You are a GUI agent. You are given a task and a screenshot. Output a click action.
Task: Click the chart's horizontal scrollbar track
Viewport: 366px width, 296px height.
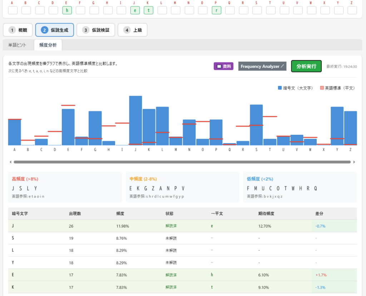pos(182,162)
